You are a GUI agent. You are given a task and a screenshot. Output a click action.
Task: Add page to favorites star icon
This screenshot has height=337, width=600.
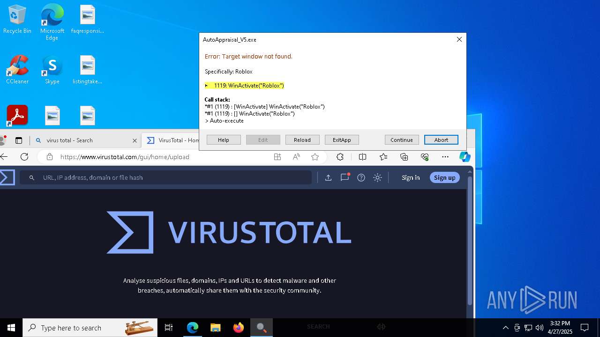tap(315, 157)
